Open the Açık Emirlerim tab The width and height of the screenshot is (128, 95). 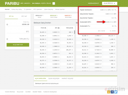(40, 78)
